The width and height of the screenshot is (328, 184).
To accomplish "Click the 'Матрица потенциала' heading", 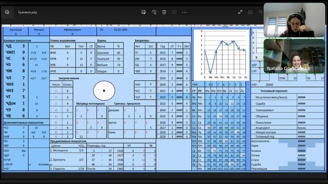I will click(x=90, y=103).
